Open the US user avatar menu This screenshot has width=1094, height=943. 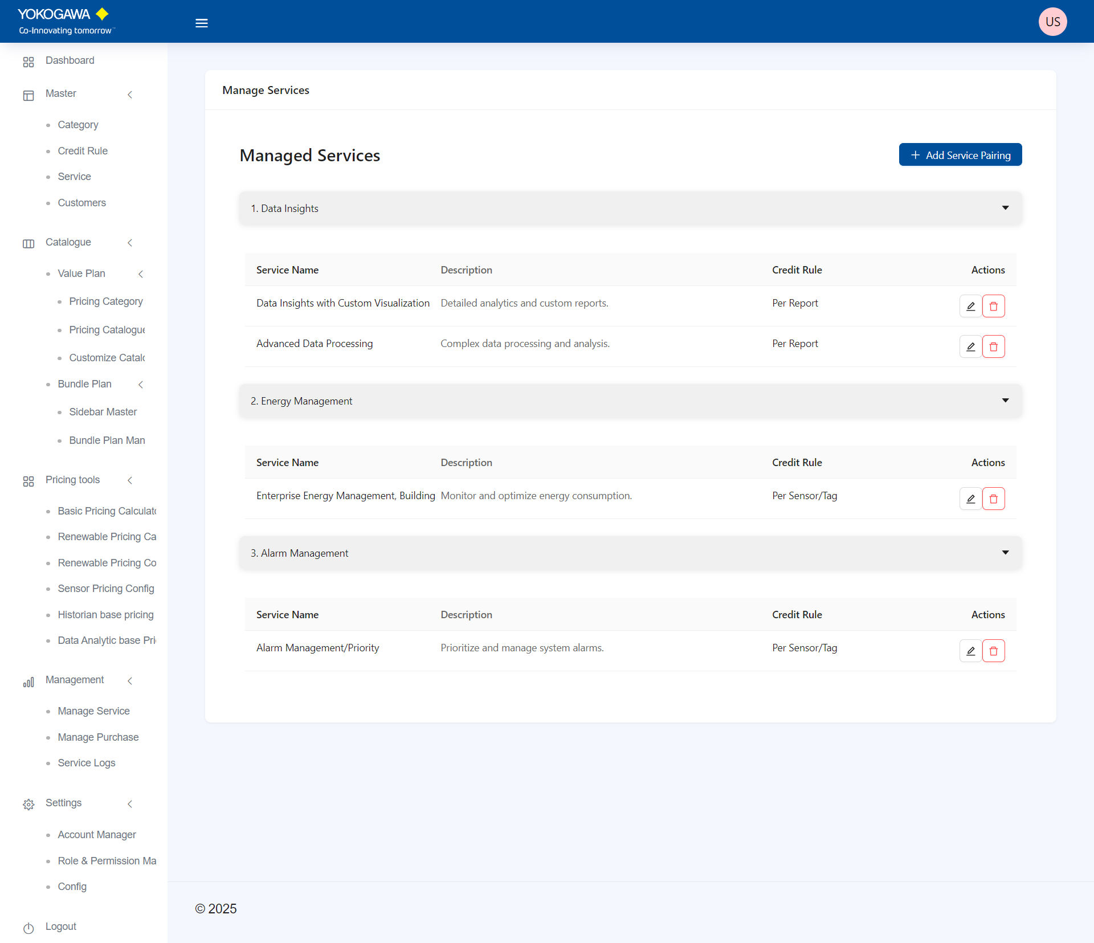[x=1052, y=22]
